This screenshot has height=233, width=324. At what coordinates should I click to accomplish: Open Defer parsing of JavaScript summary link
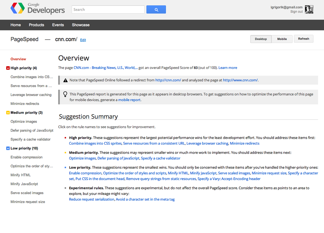pos(118,158)
